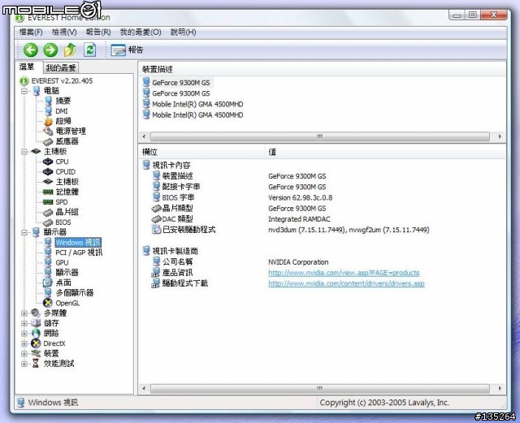Click the green Forward arrow toolbar button

(x=50, y=50)
